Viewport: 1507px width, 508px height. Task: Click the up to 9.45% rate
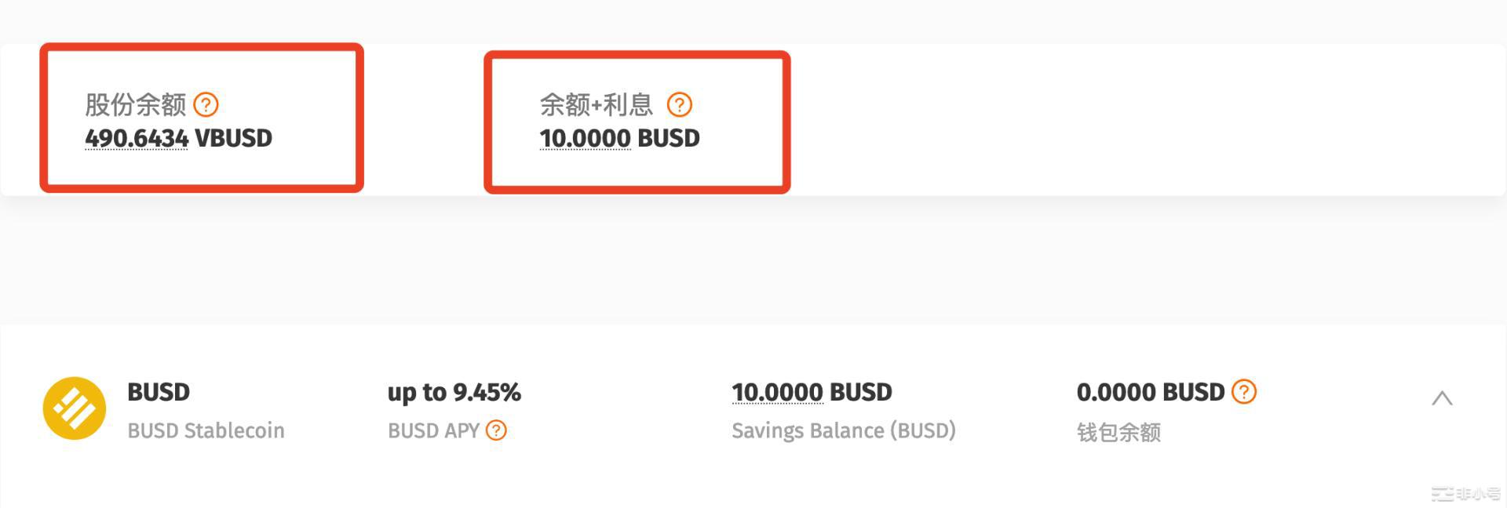[454, 392]
